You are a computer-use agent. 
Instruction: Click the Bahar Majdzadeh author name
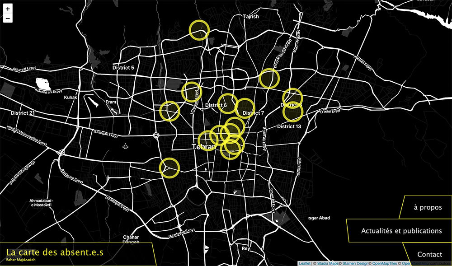(x=21, y=260)
